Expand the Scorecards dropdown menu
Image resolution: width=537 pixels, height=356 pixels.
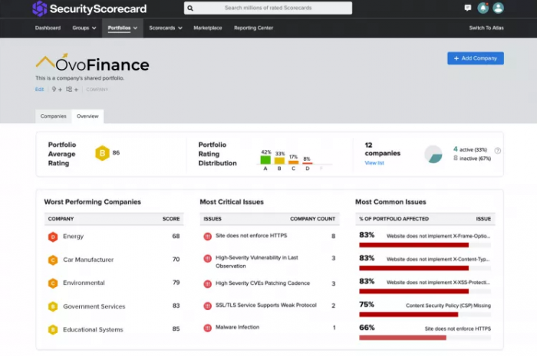(166, 28)
